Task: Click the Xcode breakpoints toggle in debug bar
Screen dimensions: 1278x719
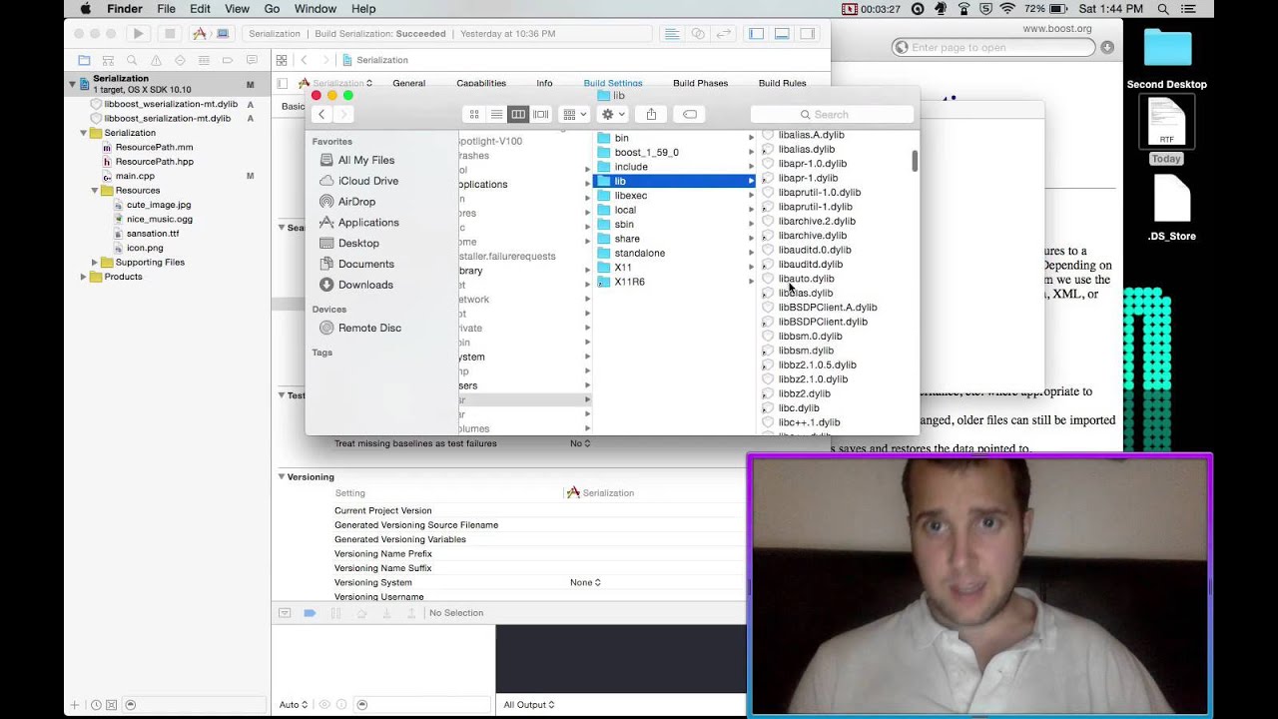Action: (x=310, y=613)
